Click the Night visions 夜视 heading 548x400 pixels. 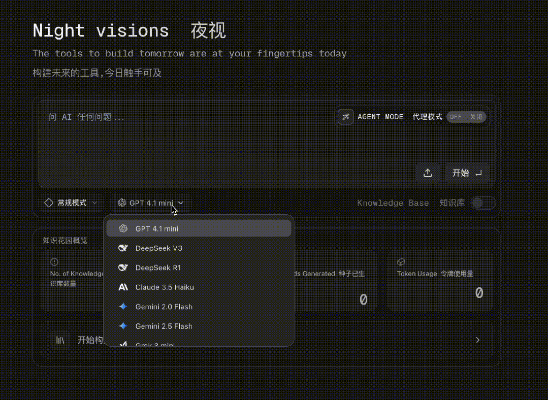pyautogui.click(x=129, y=31)
